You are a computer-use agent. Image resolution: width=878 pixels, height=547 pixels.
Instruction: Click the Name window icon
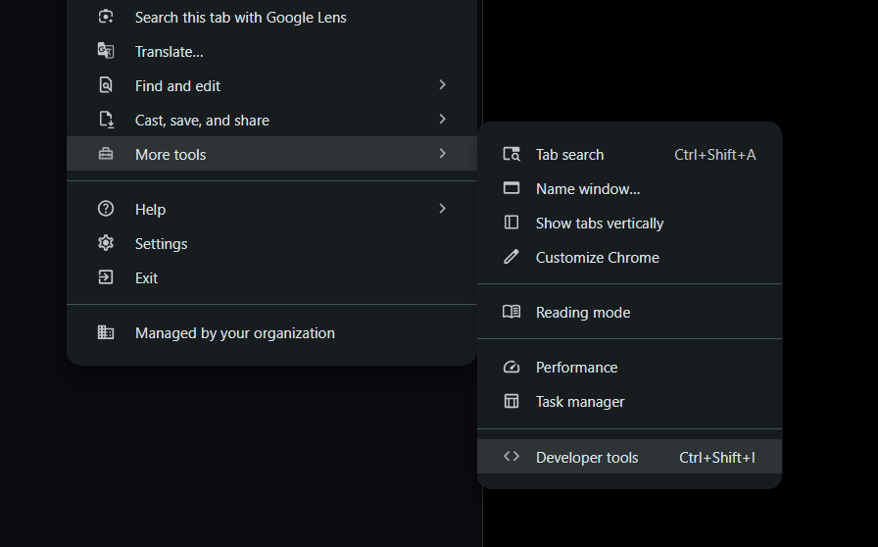pyautogui.click(x=512, y=188)
